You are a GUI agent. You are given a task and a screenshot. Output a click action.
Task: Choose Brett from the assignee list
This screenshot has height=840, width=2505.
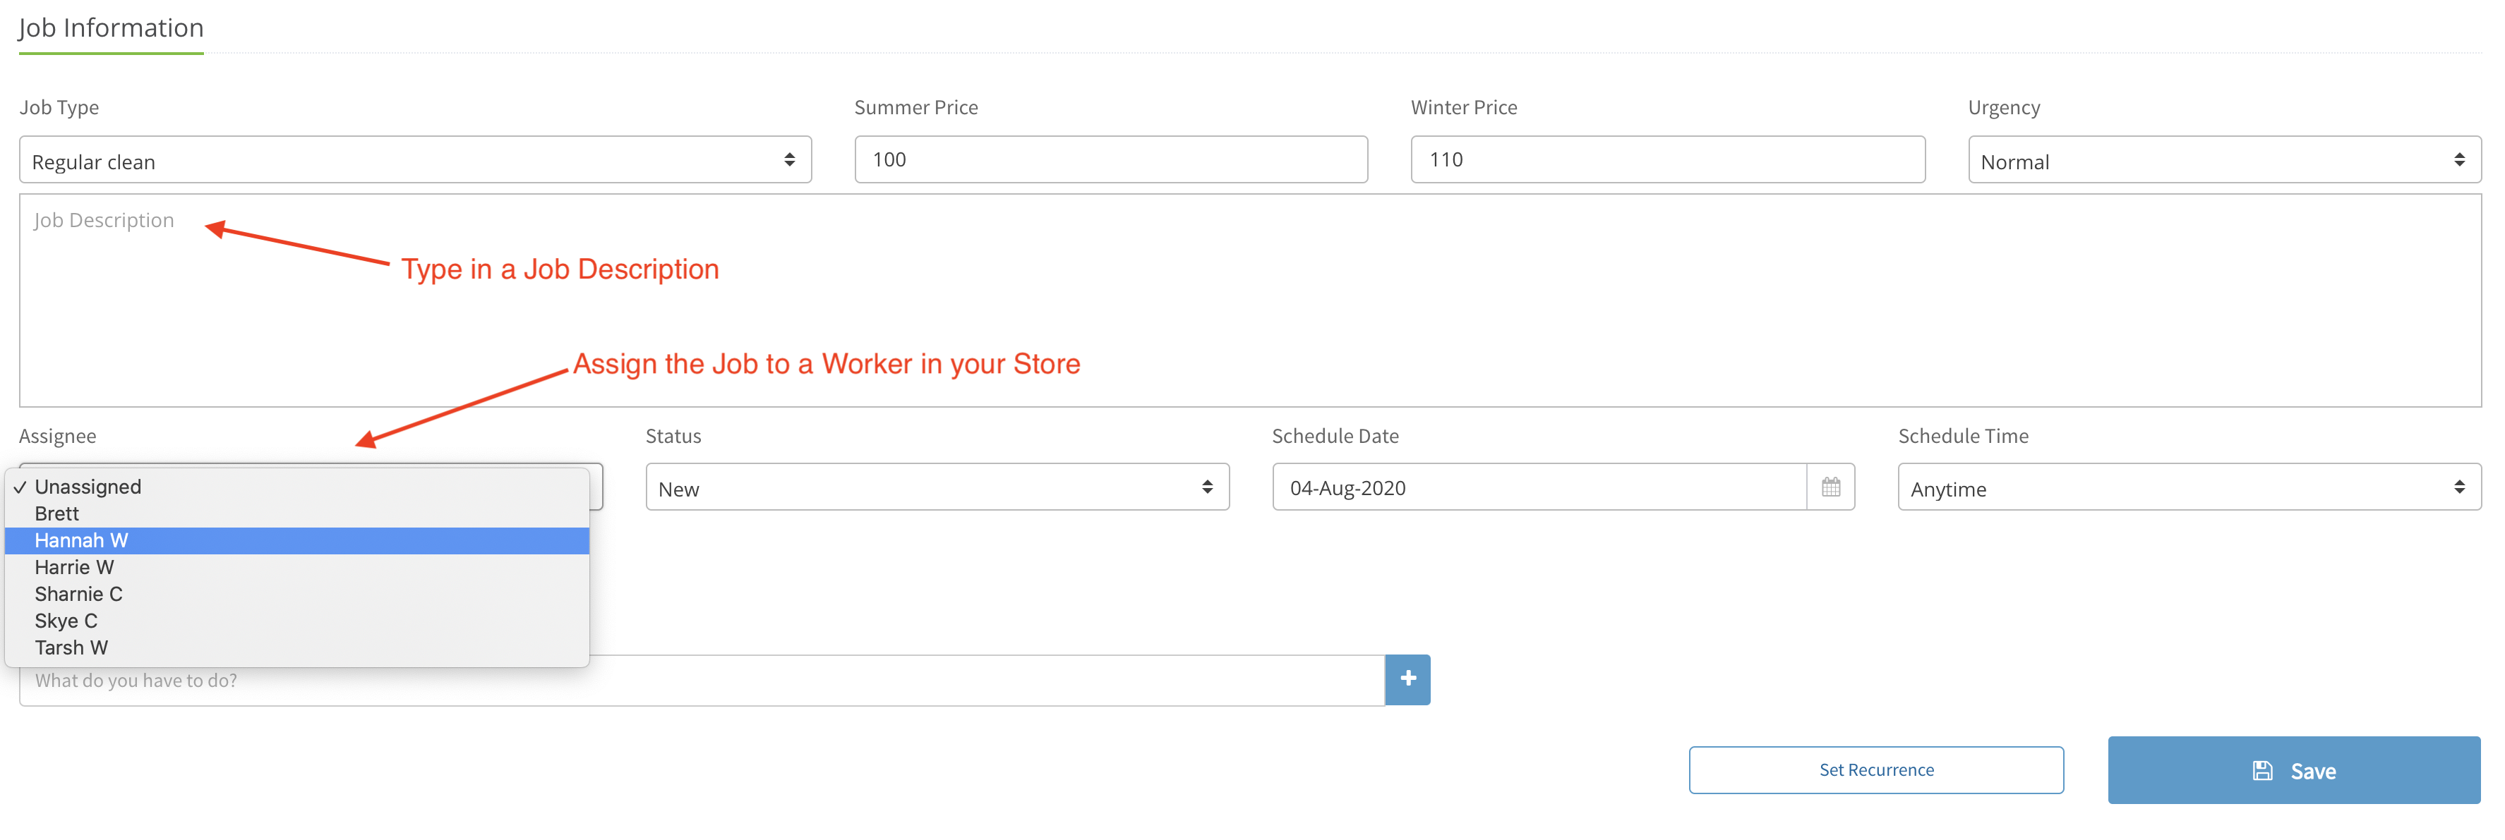click(x=298, y=514)
